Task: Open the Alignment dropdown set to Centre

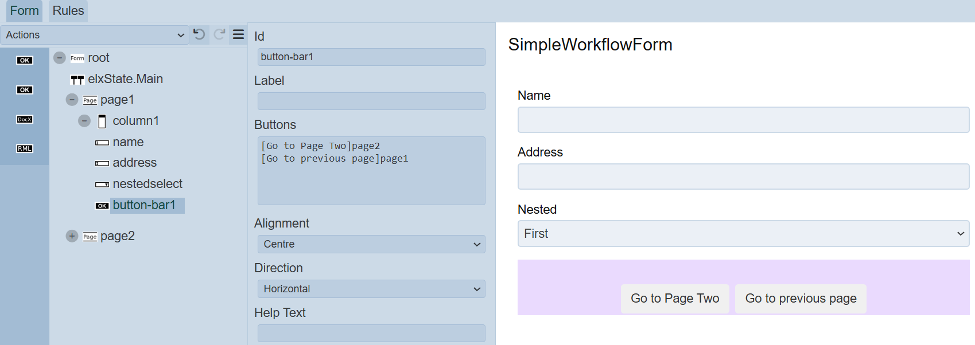Action: 371,244
